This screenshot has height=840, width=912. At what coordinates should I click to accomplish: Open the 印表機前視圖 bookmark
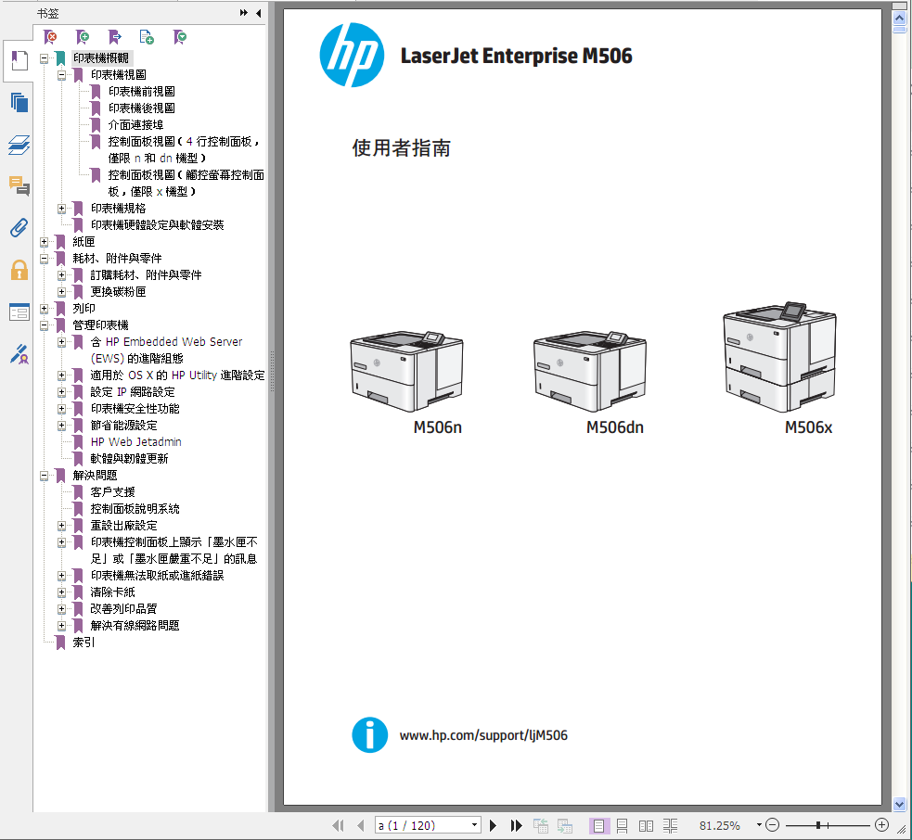tap(141, 92)
